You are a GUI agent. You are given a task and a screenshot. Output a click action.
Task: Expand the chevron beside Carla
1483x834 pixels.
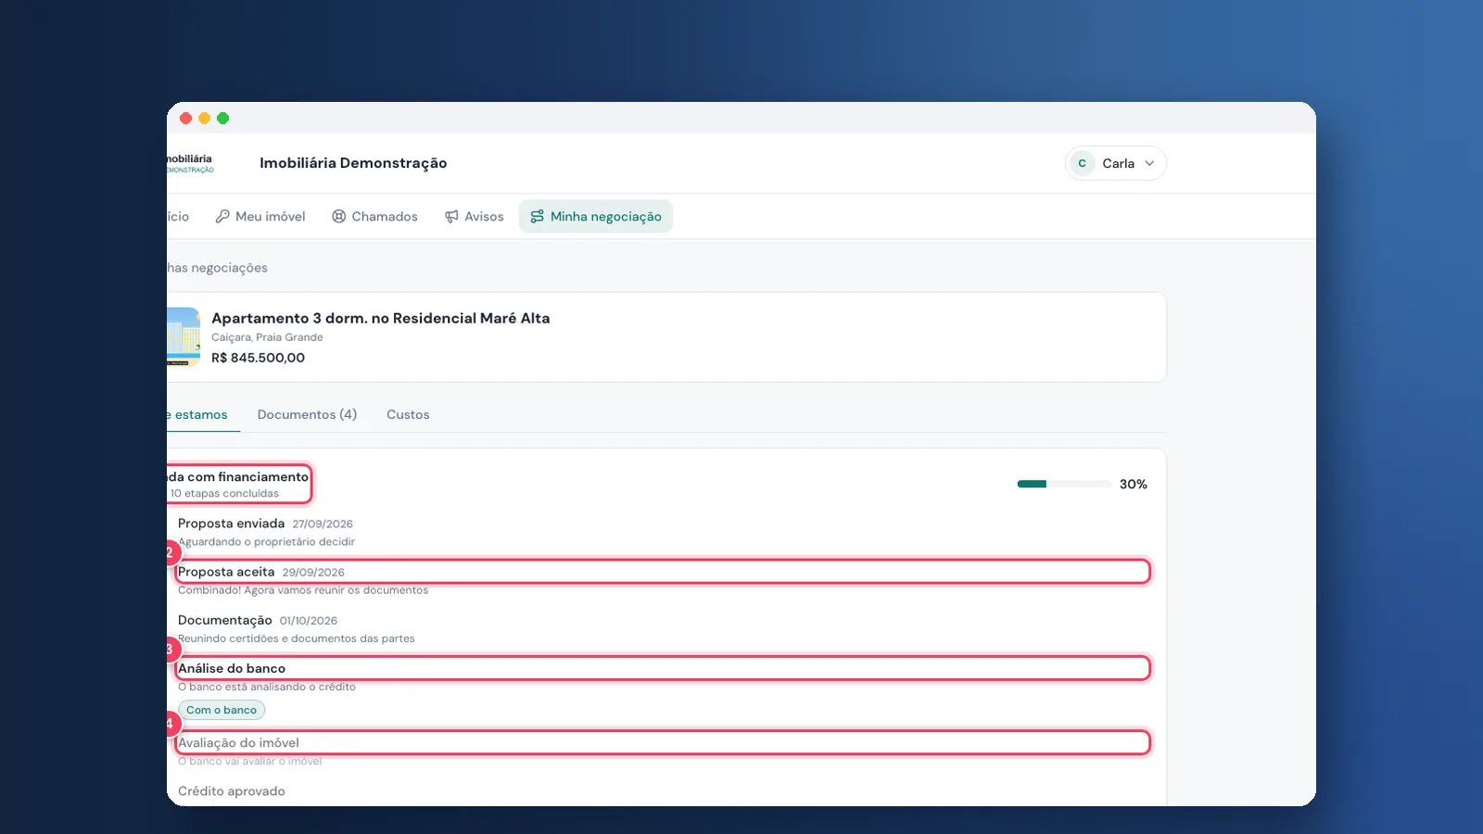pyautogui.click(x=1149, y=163)
